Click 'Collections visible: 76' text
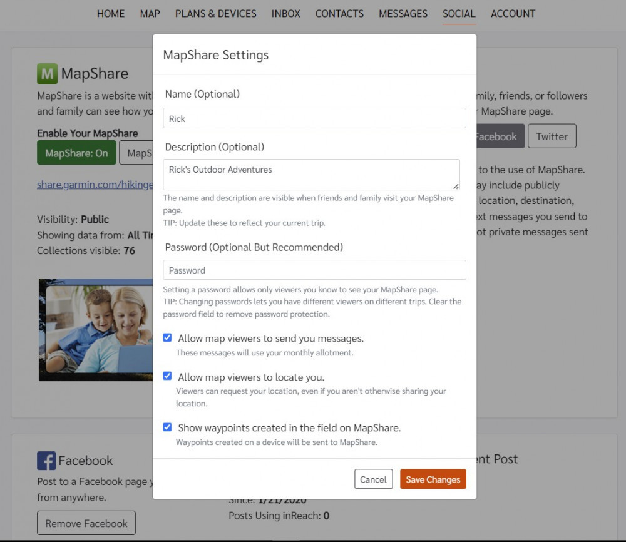The height and width of the screenshot is (542, 626). 86,250
